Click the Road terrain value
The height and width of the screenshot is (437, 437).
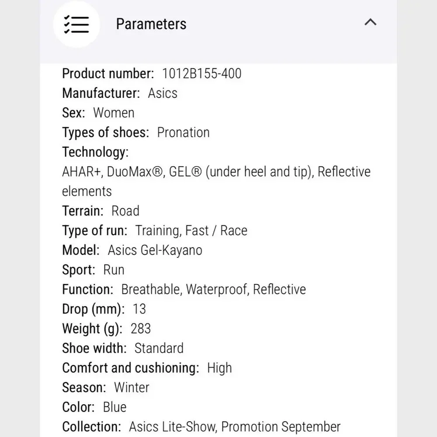click(125, 211)
